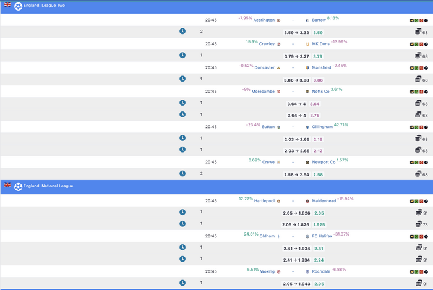
Task: Click the clock icon in the 2.58 → 2.54 row
Action: click(x=182, y=174)
